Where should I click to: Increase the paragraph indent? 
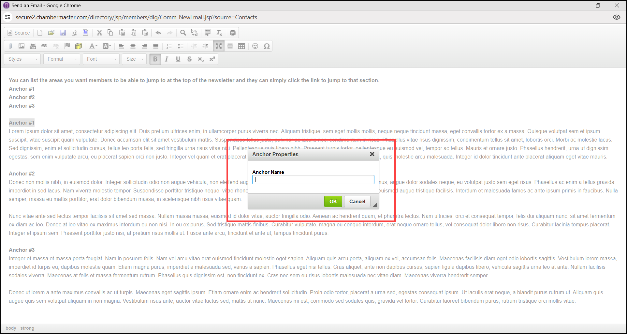pos(205,46)
